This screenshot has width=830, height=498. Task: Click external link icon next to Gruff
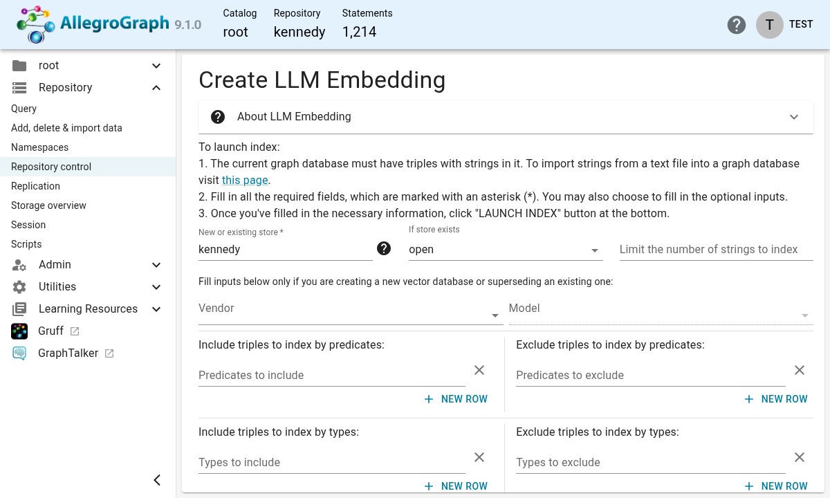75,331
